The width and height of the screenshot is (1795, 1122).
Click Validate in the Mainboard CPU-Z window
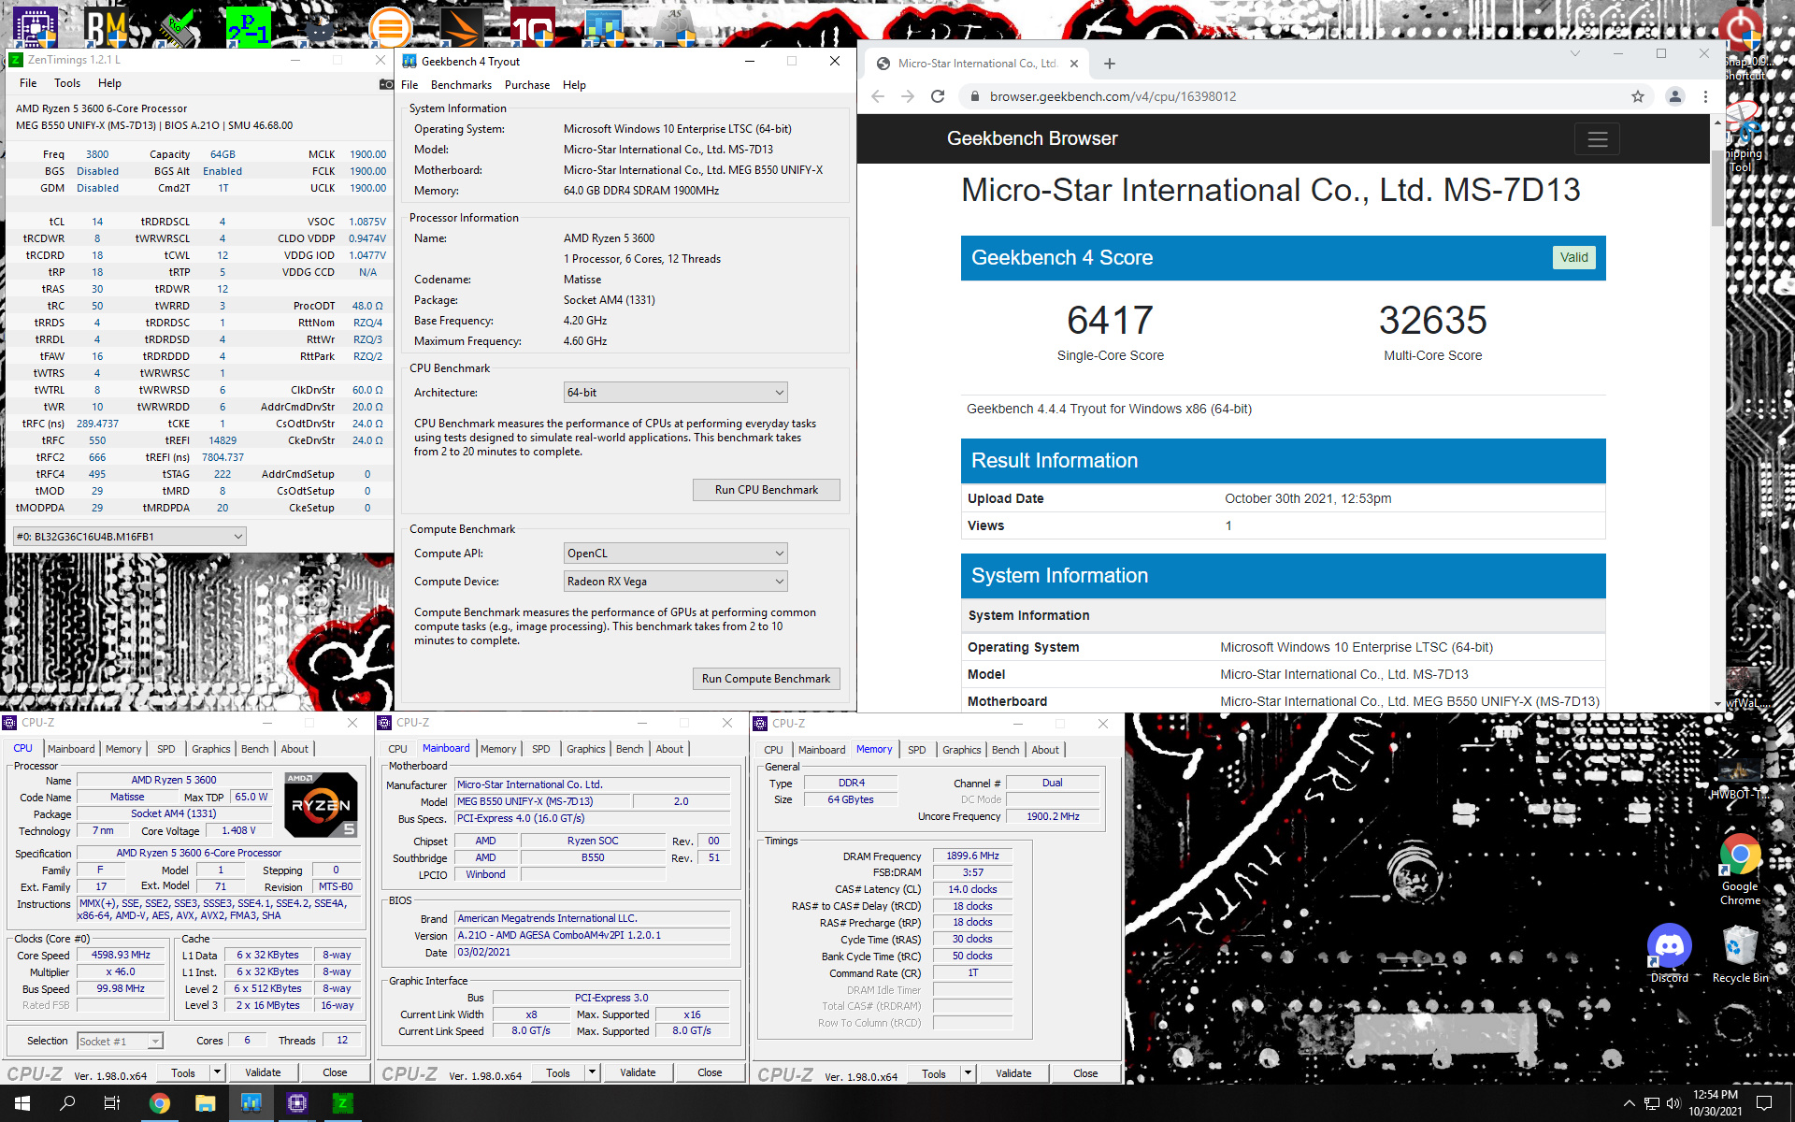click(x=638, y=1072)
